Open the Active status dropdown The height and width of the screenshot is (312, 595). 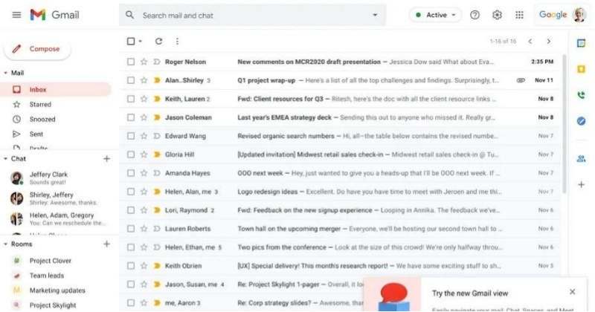point(436,15)
